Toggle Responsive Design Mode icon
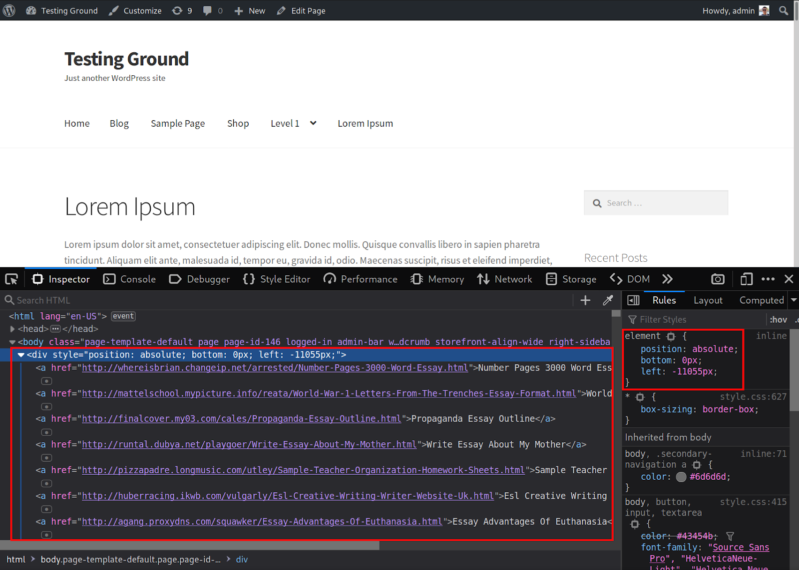The width and height of the screenshot is (799, 570). (x=746, y=279)
